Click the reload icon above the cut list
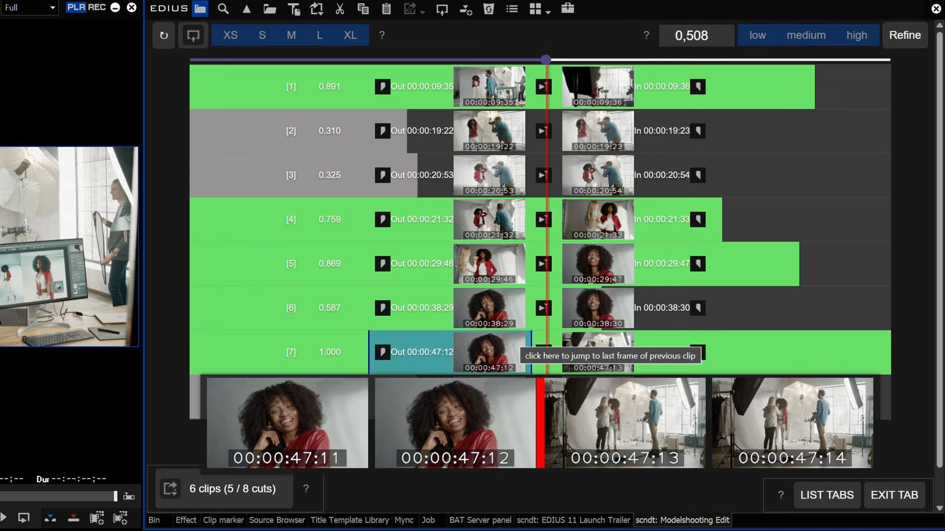This screenshot has height=531, width=945. pyautogui.click(x=163, y=35)
